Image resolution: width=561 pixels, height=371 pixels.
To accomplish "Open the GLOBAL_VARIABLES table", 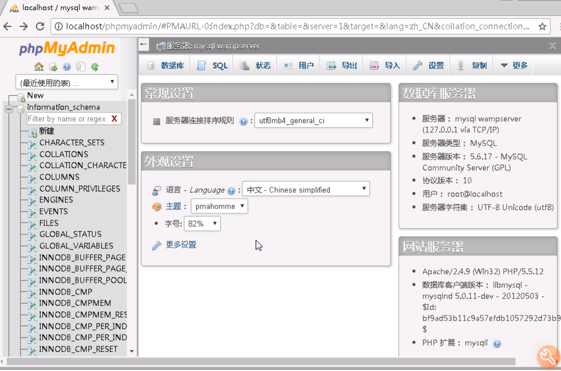I will (x=76, y=246).
